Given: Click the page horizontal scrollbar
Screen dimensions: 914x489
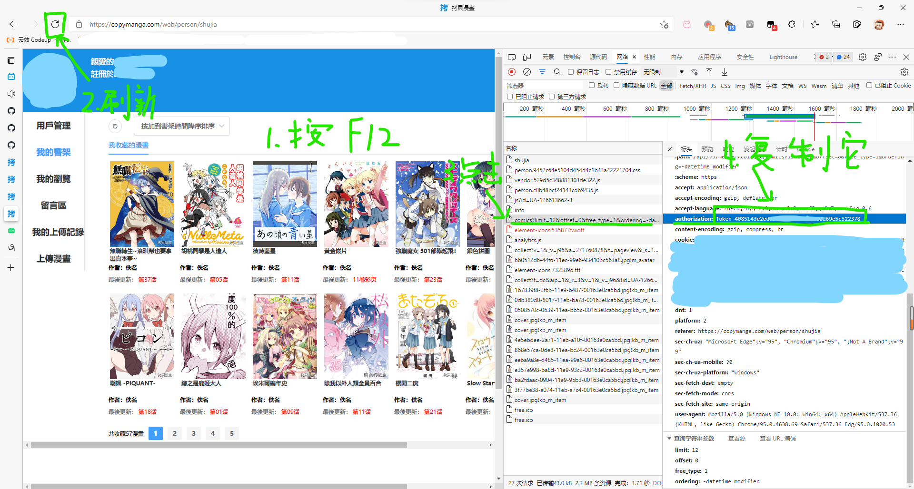Looking at the screenshot, I should point(219,445).
